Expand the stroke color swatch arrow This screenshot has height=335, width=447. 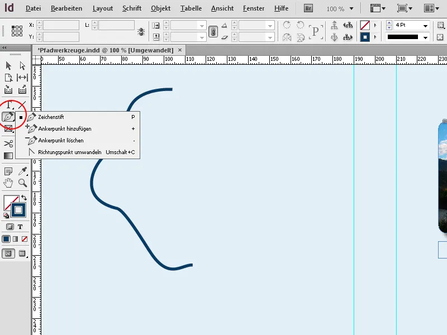tap(375, 37)
